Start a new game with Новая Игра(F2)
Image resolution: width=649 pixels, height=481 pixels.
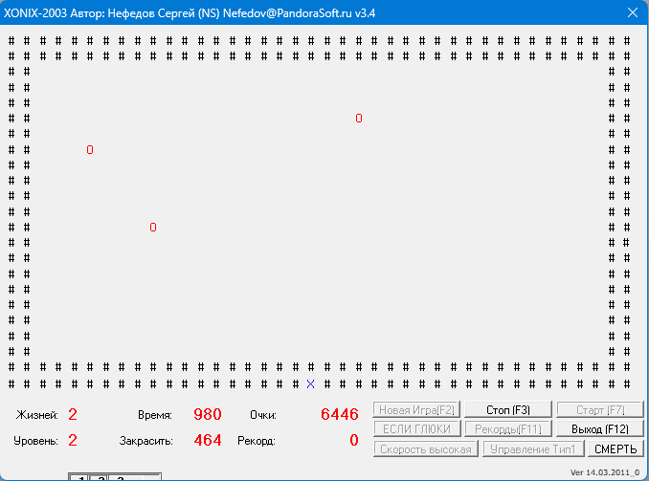click(x=416, y=410)
